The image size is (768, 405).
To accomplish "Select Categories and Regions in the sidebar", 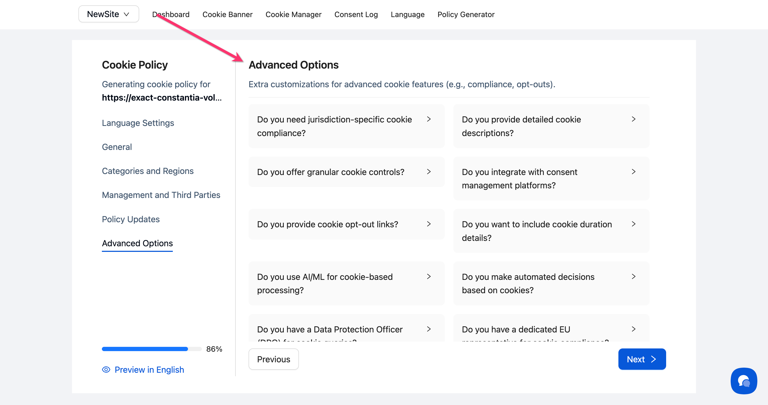I will [147, 171].
